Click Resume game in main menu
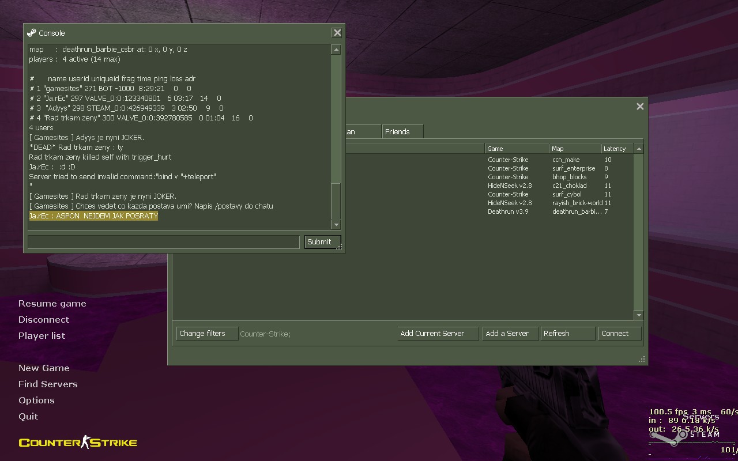The image size is (738, 461). pos(52,304)
